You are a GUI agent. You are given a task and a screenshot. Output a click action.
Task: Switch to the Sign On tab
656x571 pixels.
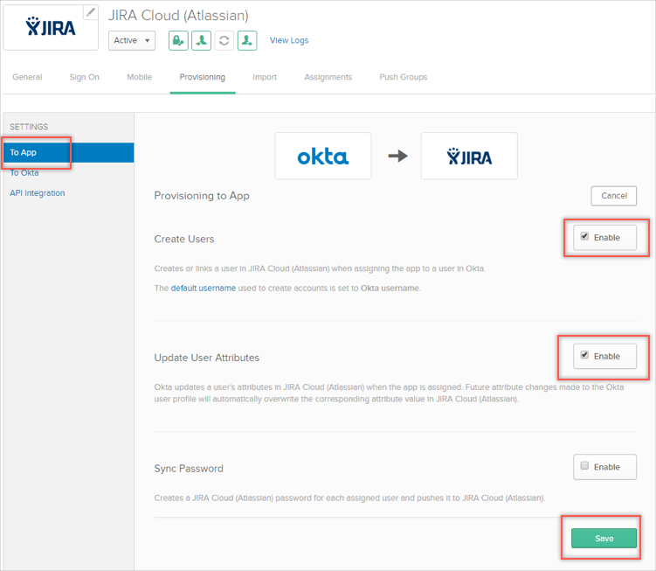pos(85,77)
